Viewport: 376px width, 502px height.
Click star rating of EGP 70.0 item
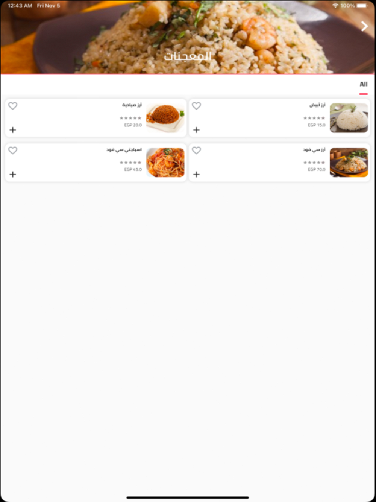[x=314, y=163]
